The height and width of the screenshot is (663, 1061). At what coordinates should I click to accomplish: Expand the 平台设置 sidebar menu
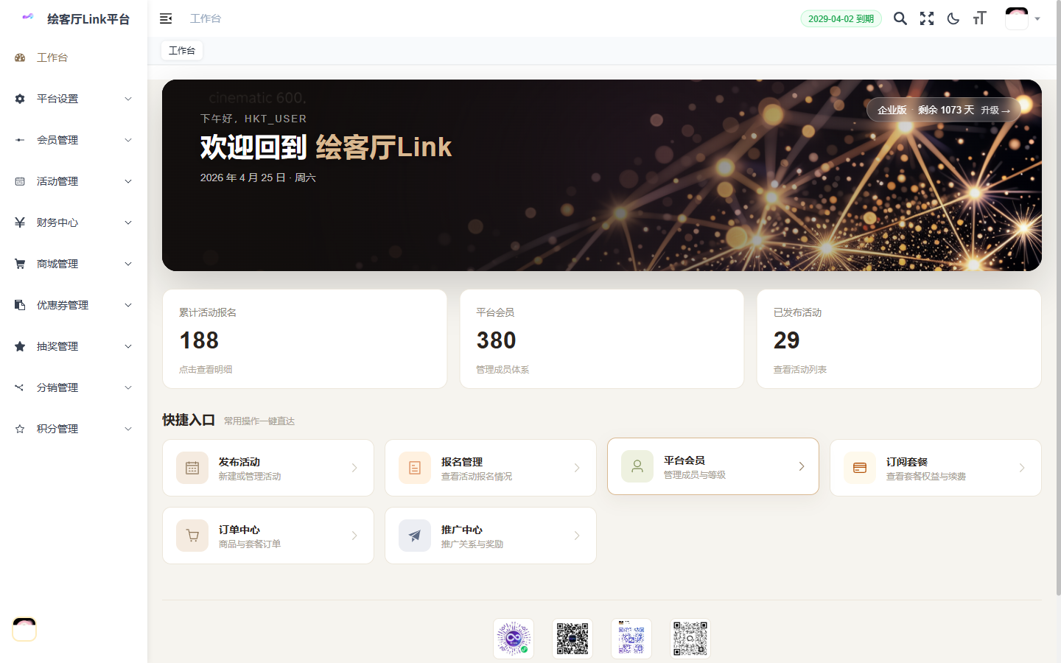point(73,99)
